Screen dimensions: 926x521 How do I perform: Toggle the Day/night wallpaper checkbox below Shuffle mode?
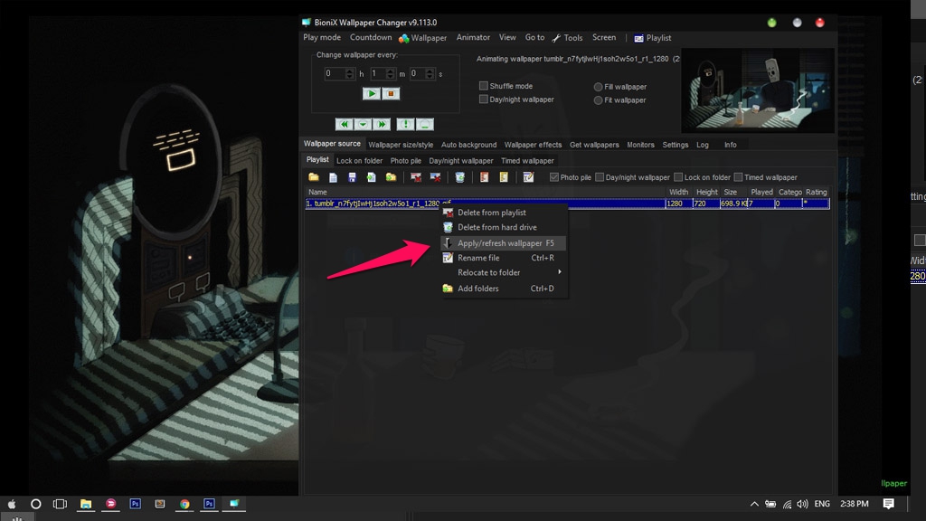tap(484, 99)
